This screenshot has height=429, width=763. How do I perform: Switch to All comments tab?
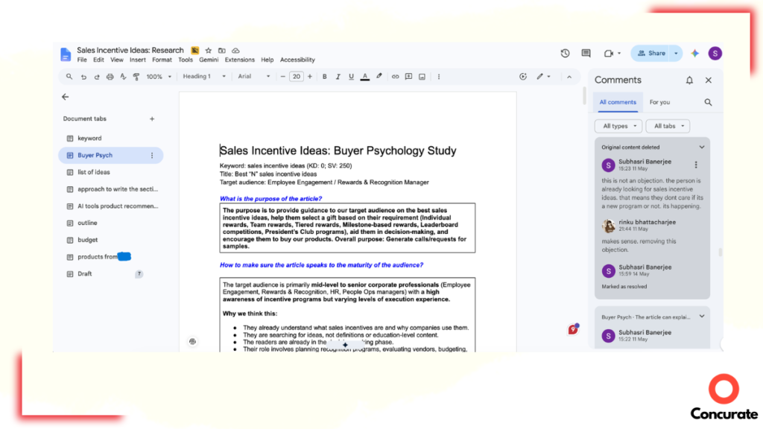click(x=618, y=102)
